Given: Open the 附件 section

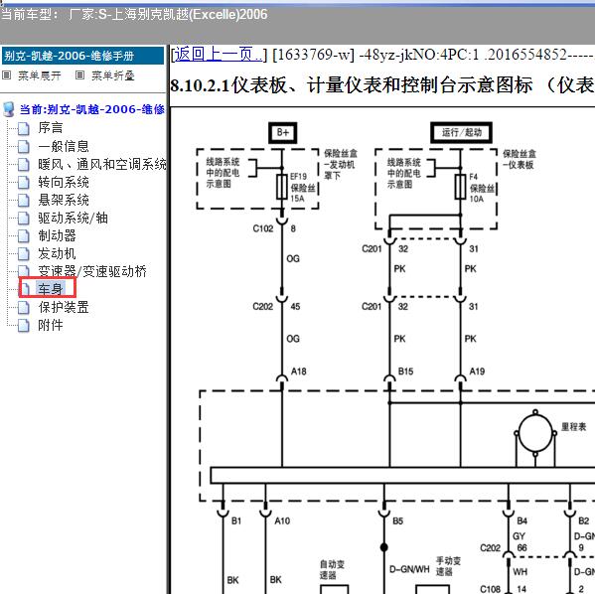Looking at the screenshot, I should pos(51,325).
